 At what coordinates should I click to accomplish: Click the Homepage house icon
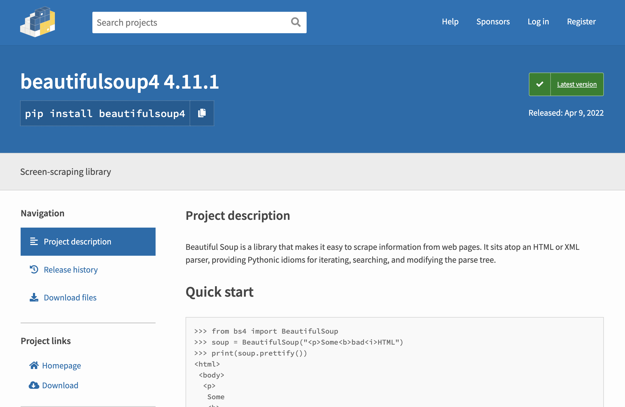(34, 365)
